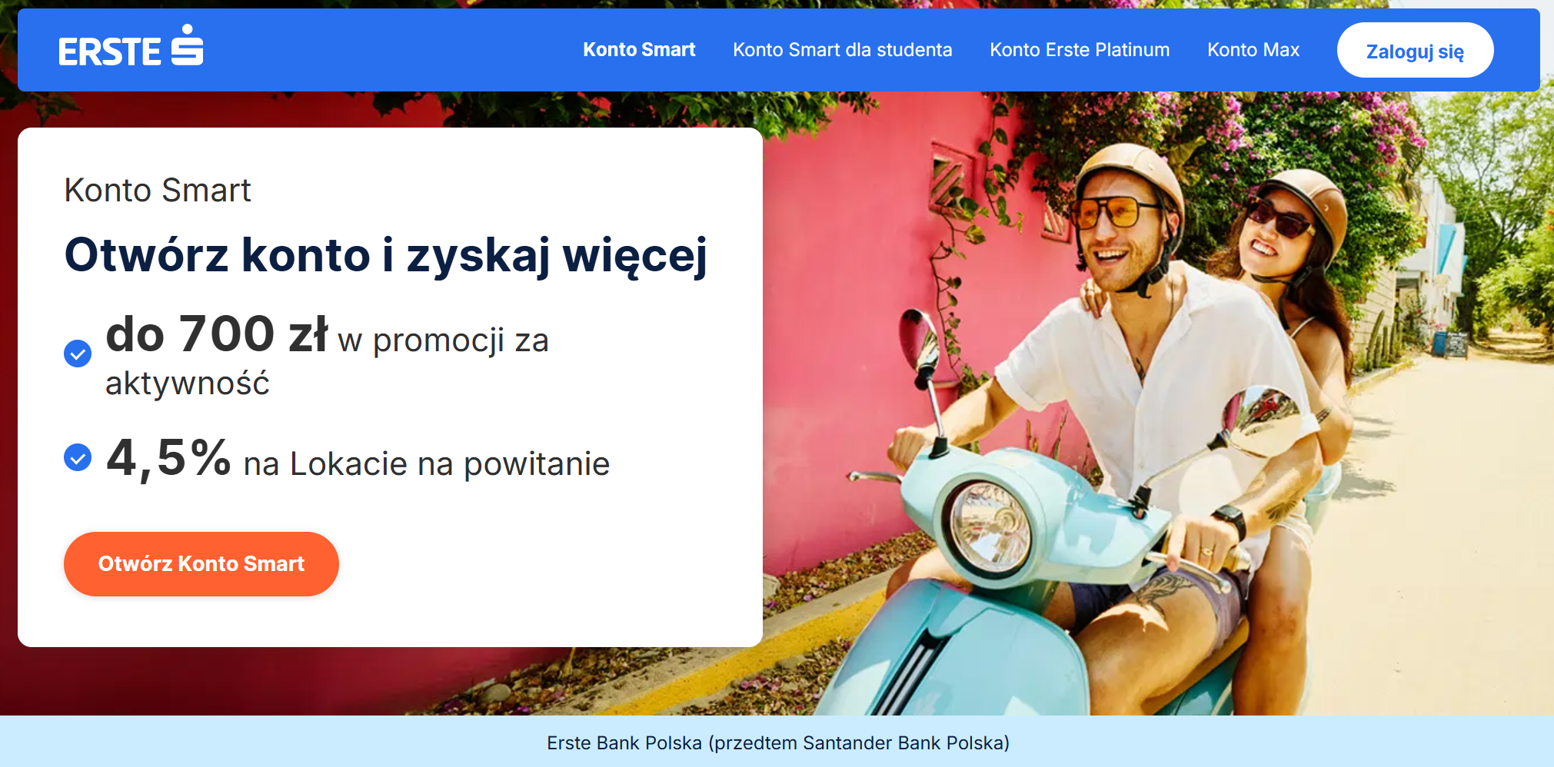Screen dimensions: 1554x767
Task: Click headline Otwórz konto i zyskaj więcej
Action: pyautogui.click(x=386, y=256)
